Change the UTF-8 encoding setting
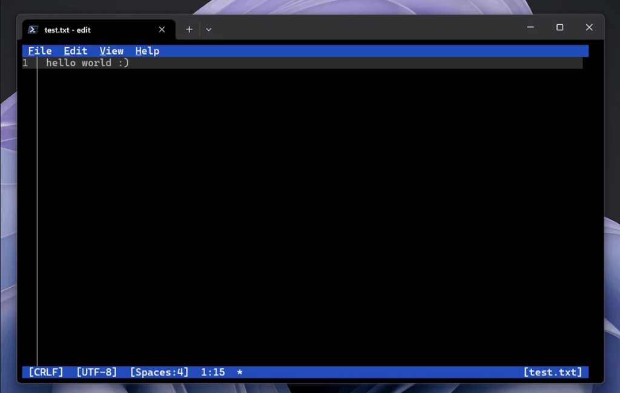620x393 pixels. tap(96, 372)
